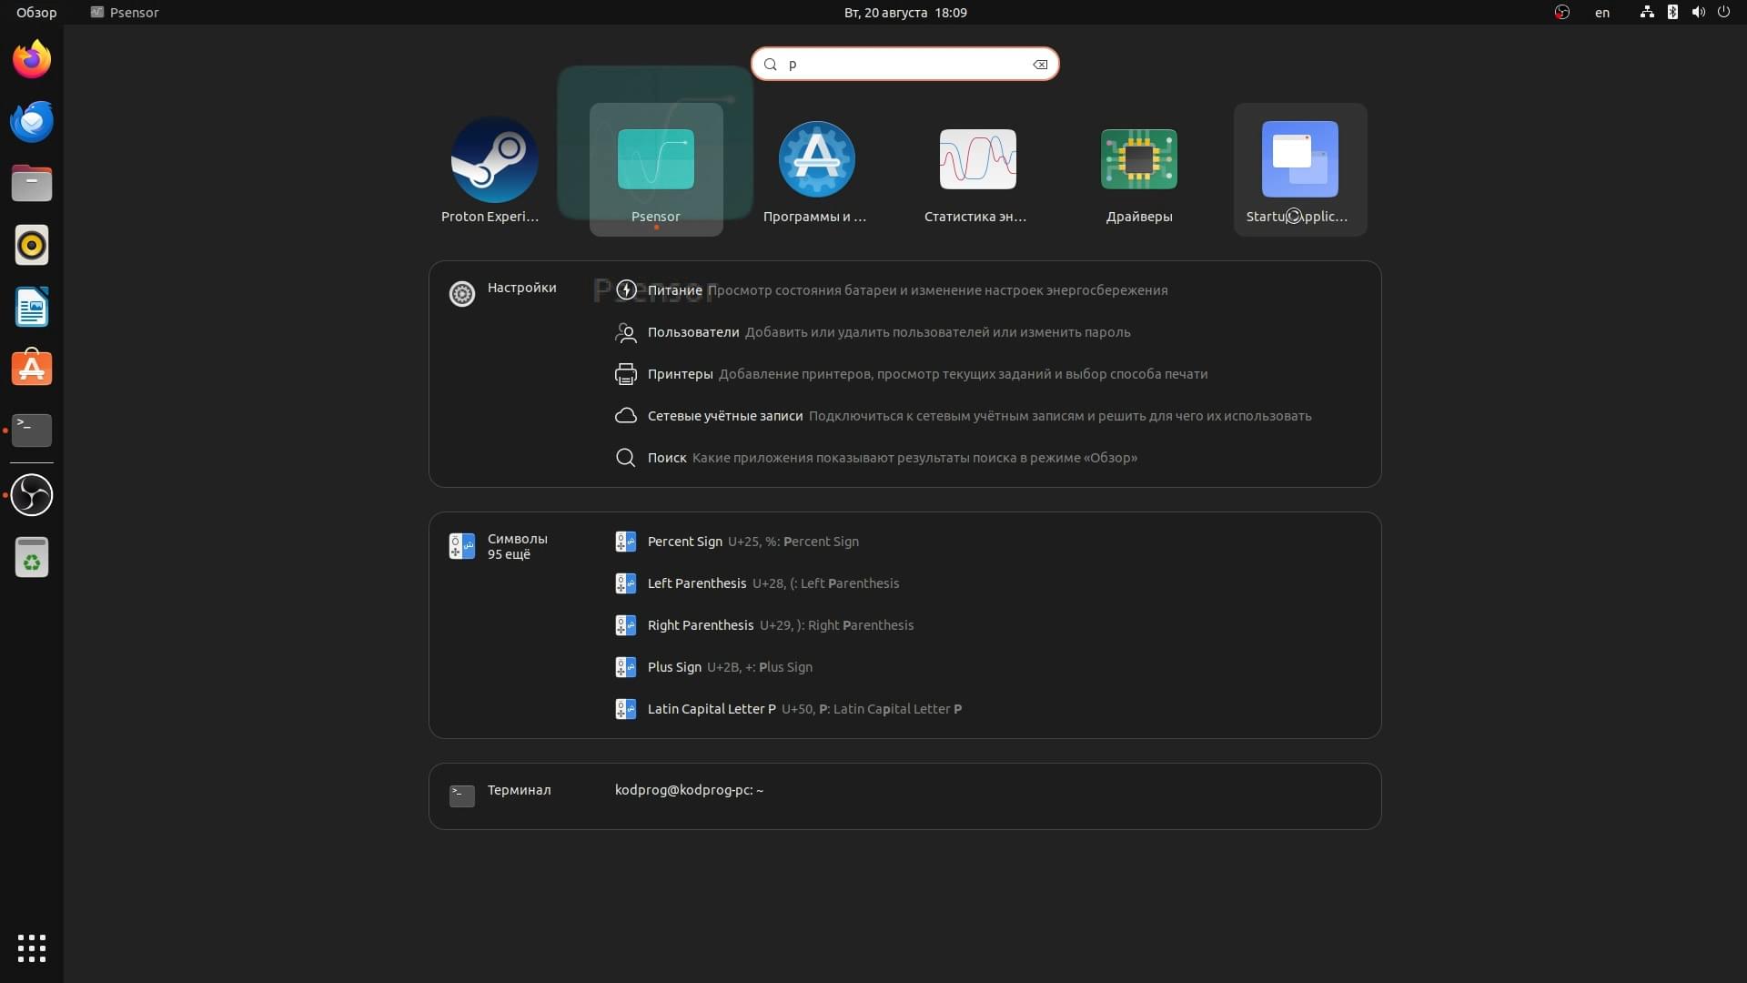Screen dimensions: 1747x983
Task: Click the Обзор activities button
Action: click(x=36, y=13)
